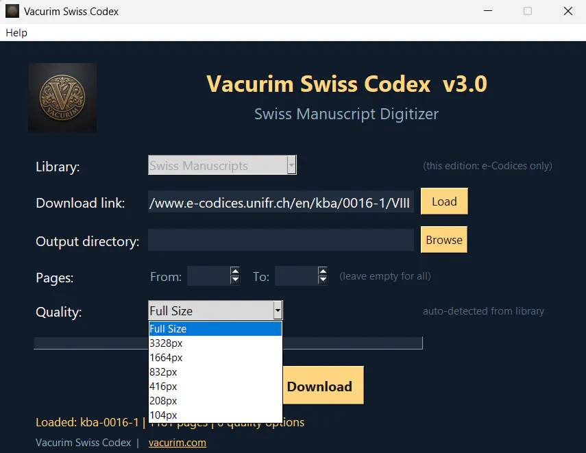This screenshot has height=453, width=586.
Task: Click the '(this edition: e-Codices only)' note
Action: [x=487, y=166]
